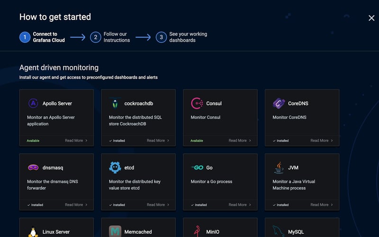
Task: Click See your working dashboards step label
Action: click(x=188, y=37)
